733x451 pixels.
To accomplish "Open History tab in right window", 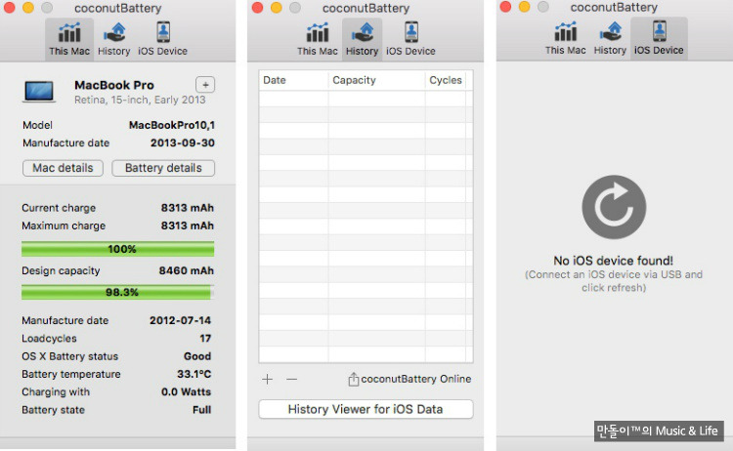I will 610,38.
